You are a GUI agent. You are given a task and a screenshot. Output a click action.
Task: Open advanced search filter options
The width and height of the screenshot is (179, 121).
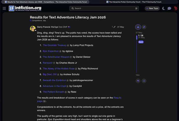136,9
